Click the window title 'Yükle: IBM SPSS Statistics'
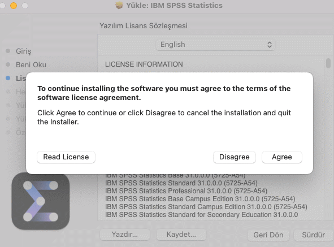The image size is (334, 247). pyautogui.click(x=174, y=5)
